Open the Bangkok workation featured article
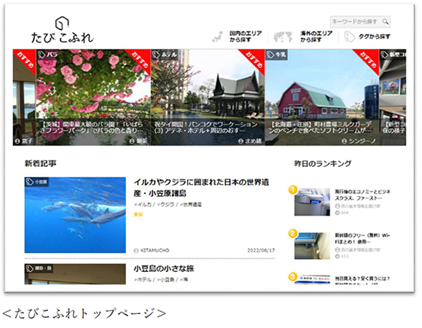Image resolution: width=422 pixels, height=328 pixels. pyautogui.click(x=208, y=97)
